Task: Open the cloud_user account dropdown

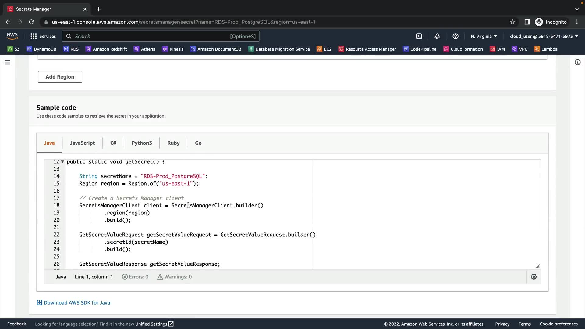Action: point(544,36)
